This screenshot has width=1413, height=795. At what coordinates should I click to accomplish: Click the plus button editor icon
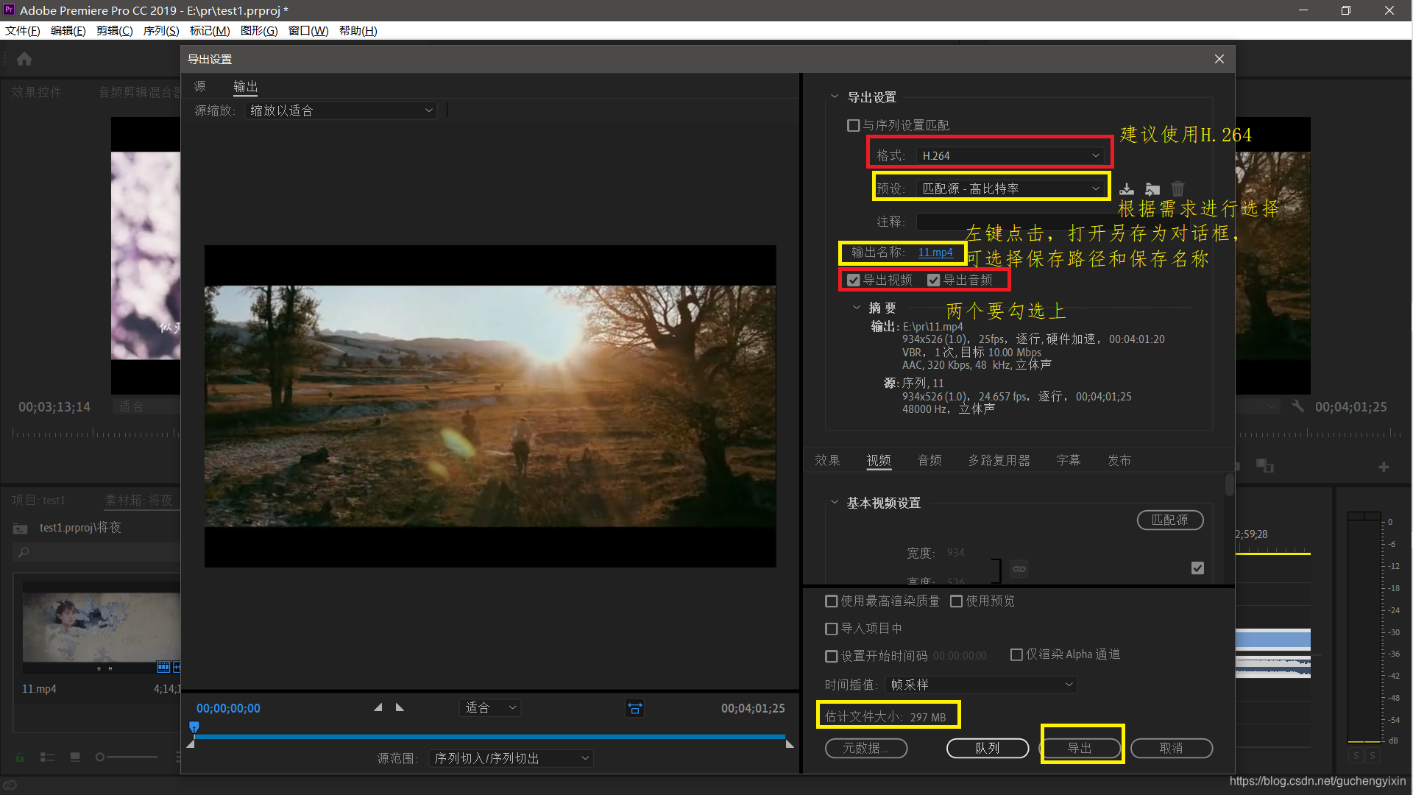(1384, 467)
